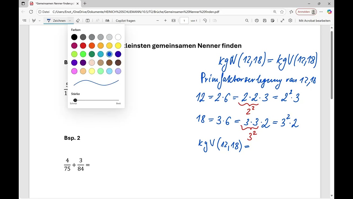Reload the page

[x=31, y=12]
